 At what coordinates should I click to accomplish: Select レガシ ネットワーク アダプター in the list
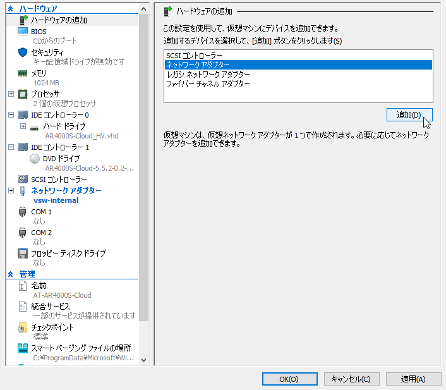[298, 75]
